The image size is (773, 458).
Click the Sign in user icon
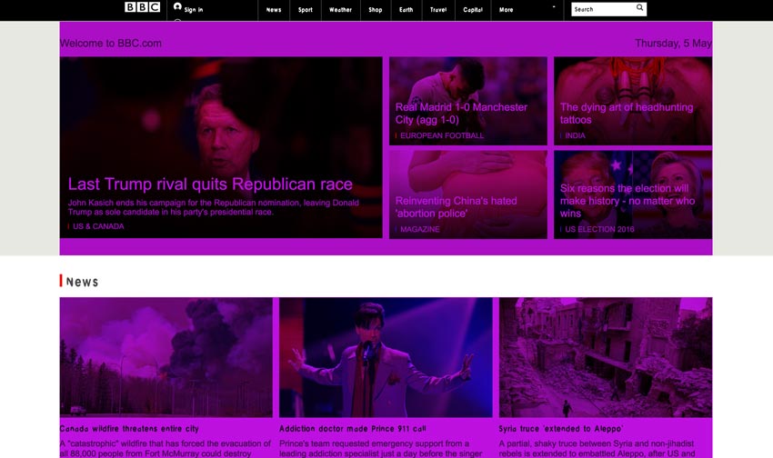tap(177, 6)
